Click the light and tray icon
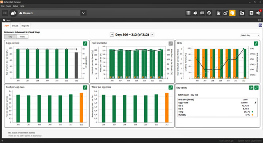263x143 pixels. [242, 13]
